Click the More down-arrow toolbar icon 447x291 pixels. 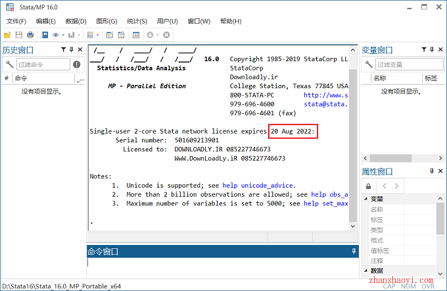(x=150, y=35)
